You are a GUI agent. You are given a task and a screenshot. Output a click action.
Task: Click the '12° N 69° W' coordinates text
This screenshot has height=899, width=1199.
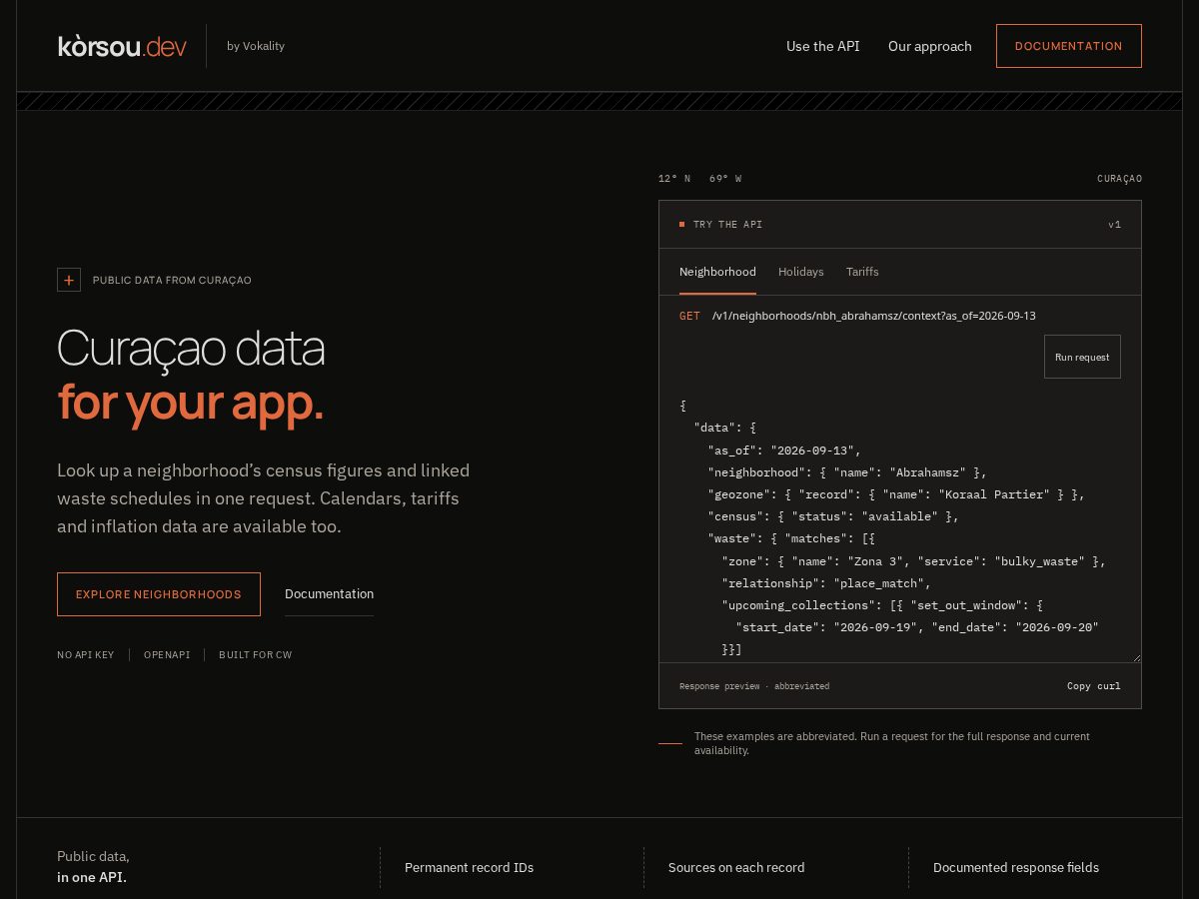(699, 179)
